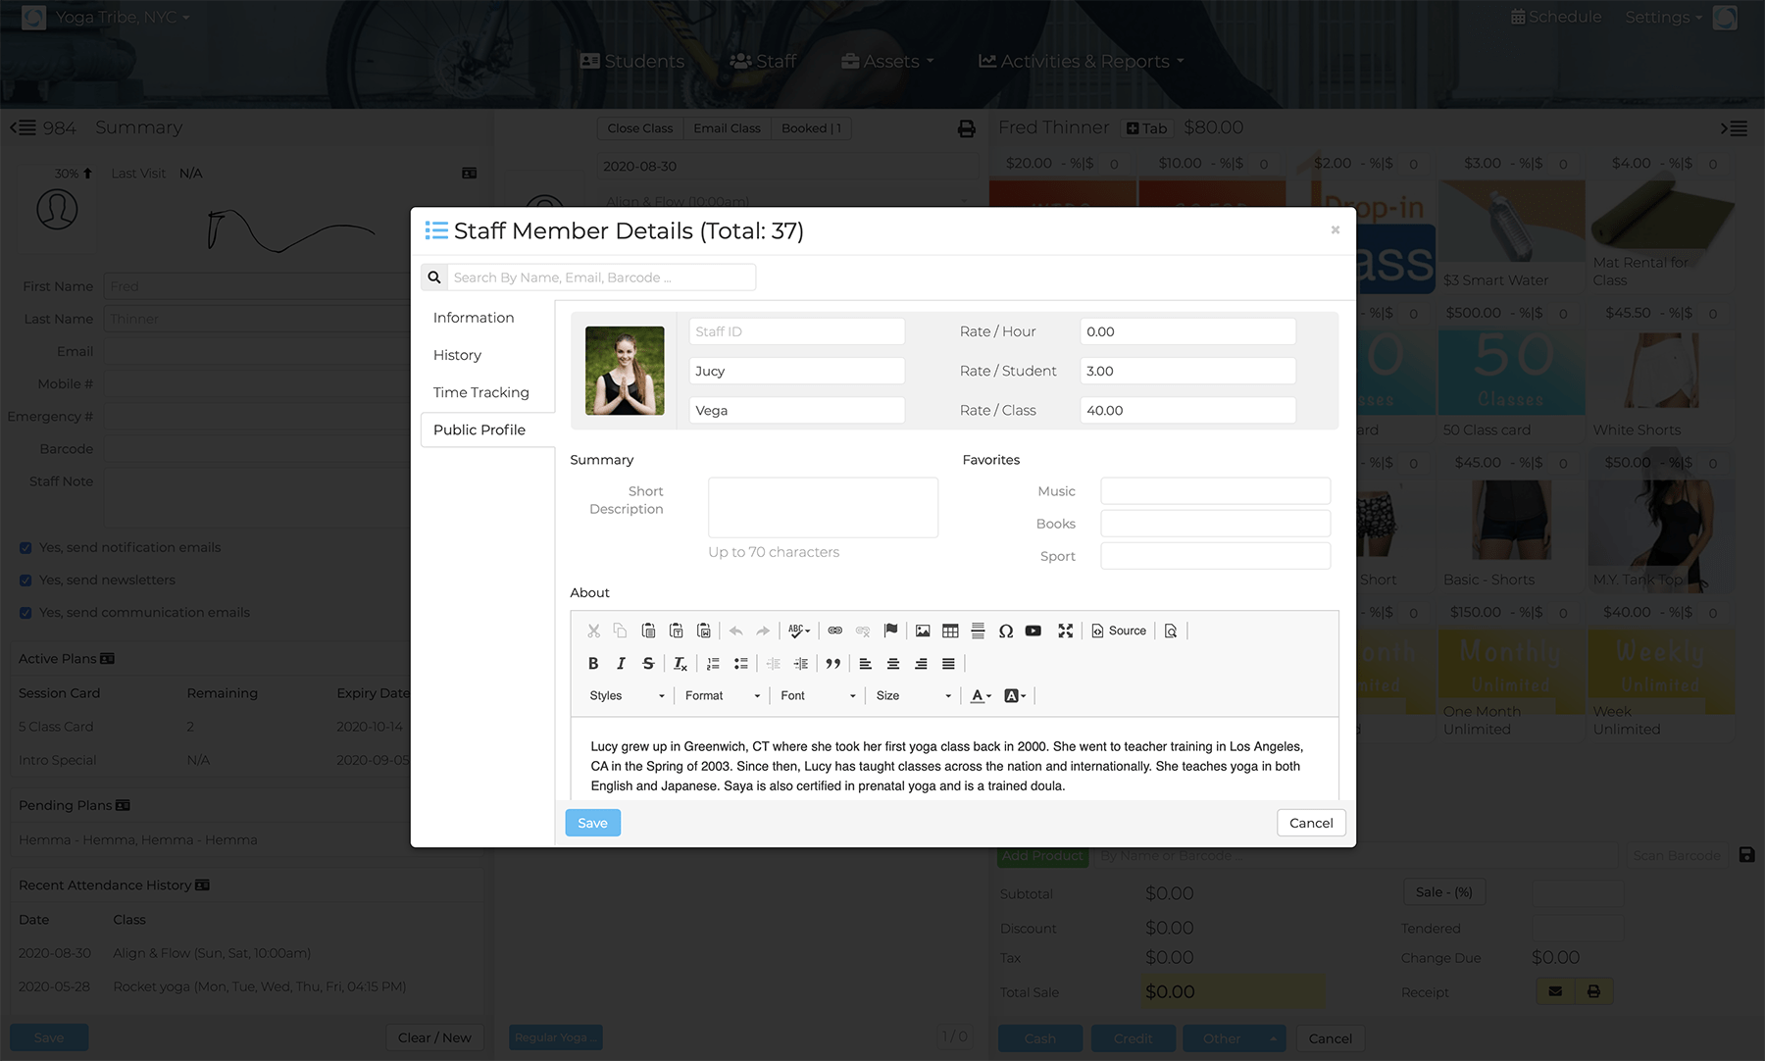Click the Copy icon in the editor toolbar

click(620, 631)
